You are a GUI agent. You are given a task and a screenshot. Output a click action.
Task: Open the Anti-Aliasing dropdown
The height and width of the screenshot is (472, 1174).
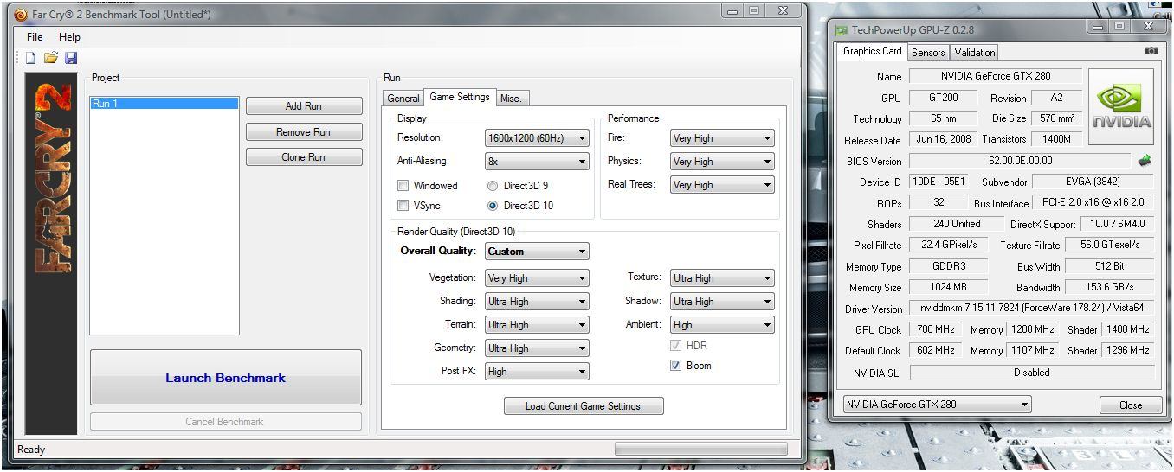click(x=537, y=162)
